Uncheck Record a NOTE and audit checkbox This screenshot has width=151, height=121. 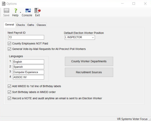coord(9,98)
